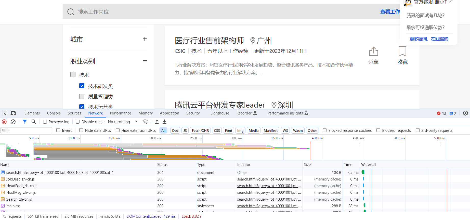Screen dimensions: 470x220
Task: Tick the 3rd-party requests checkbox
Action: pos(418,130)
